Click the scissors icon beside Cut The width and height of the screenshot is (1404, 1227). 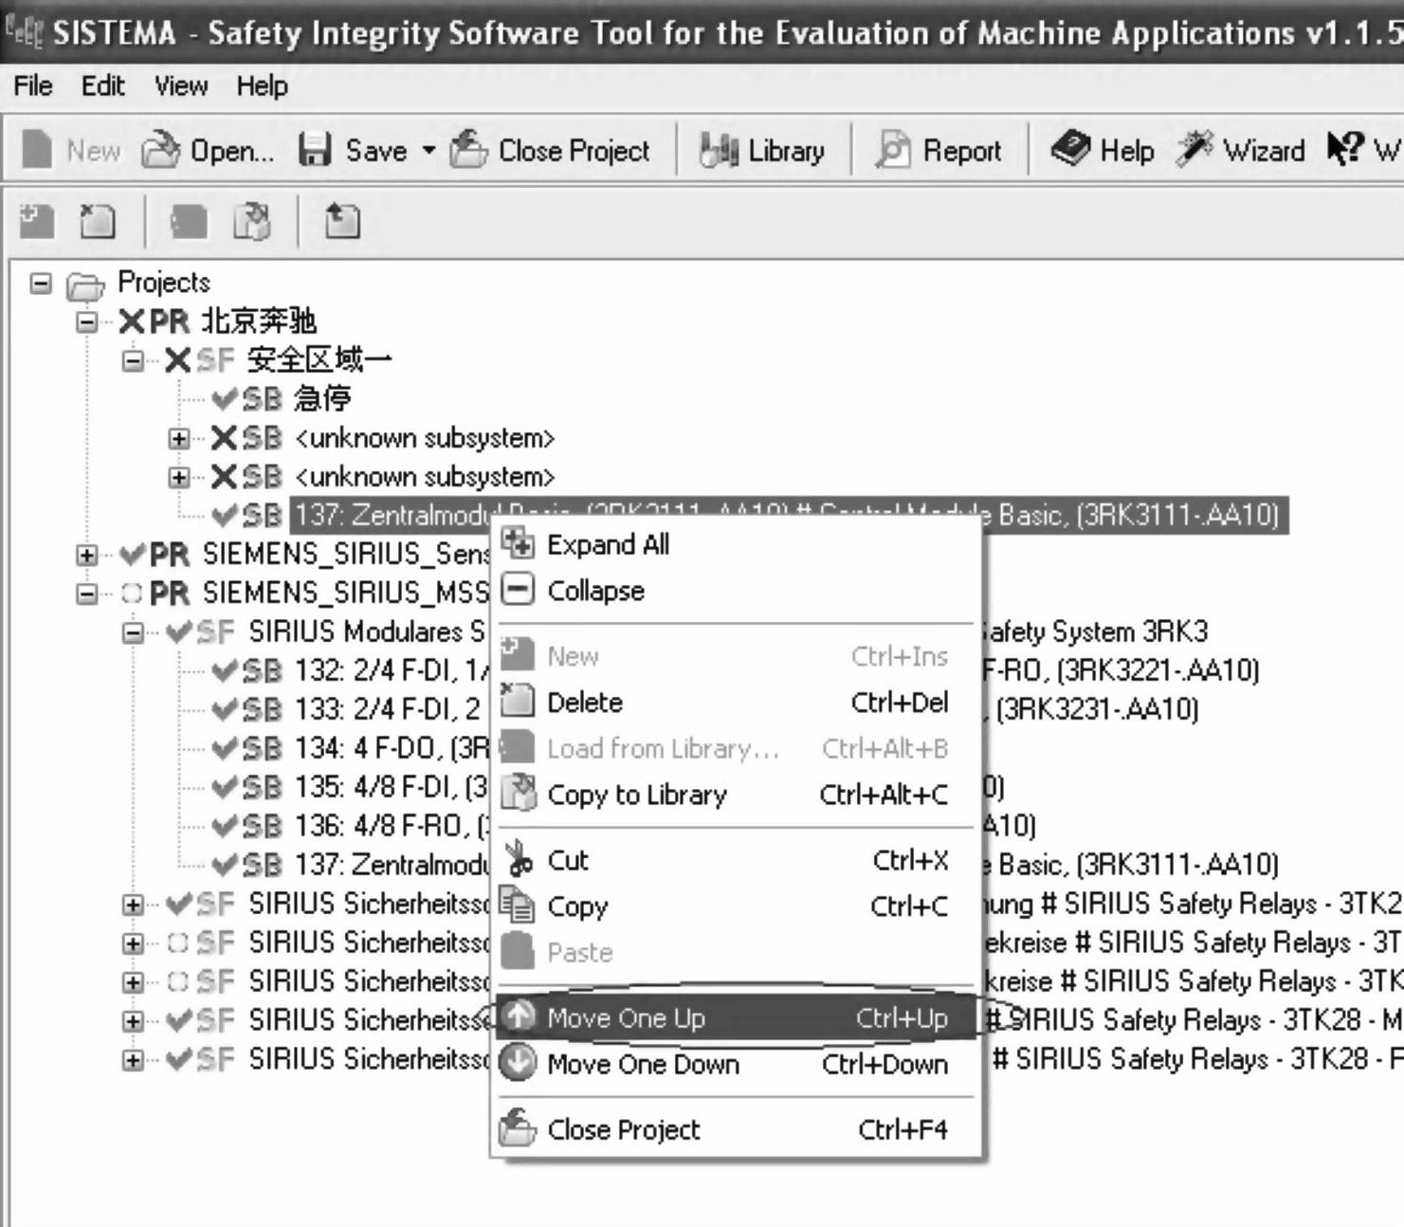tap(518, 860)
